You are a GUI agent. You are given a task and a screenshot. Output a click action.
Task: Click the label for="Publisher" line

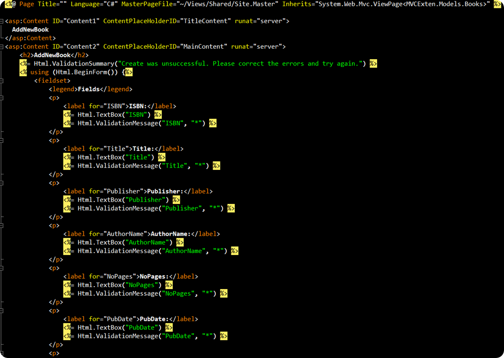pyautogui.click(x=138, y=192)
